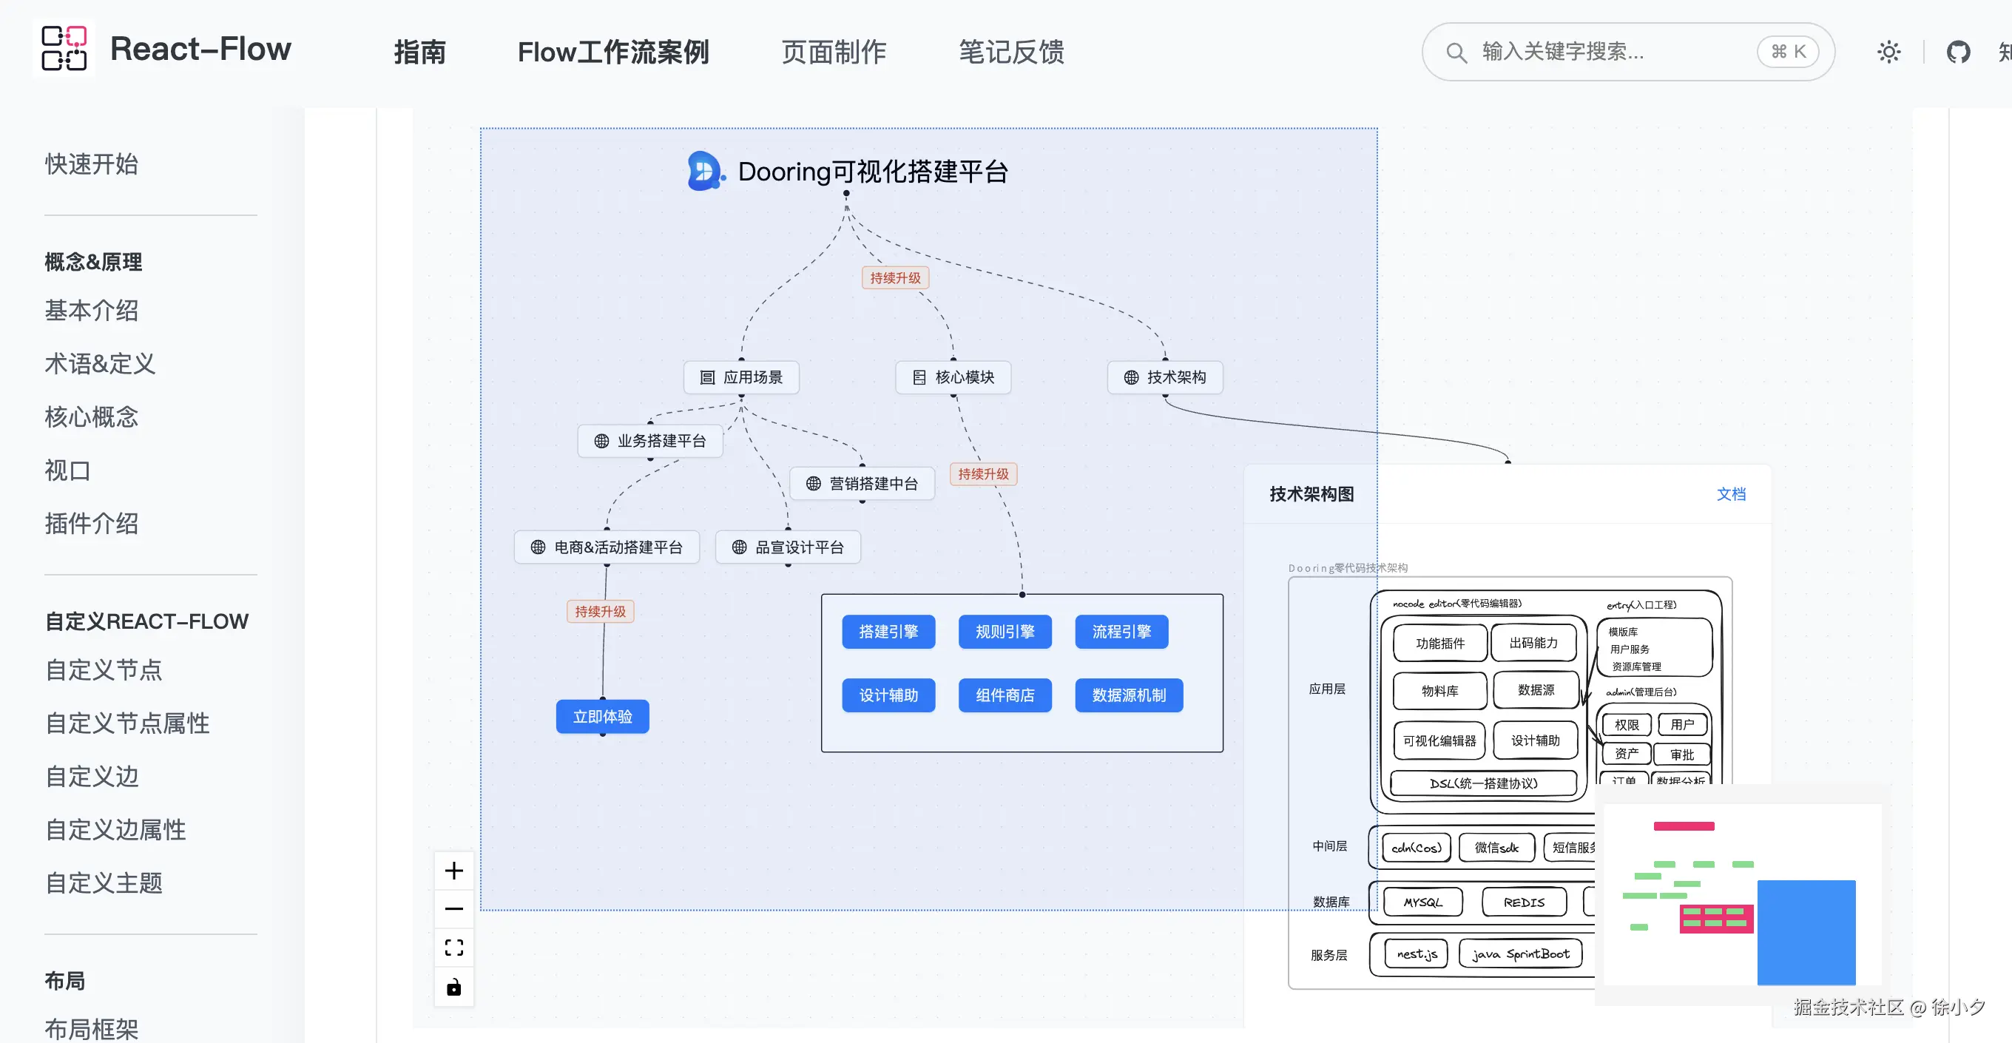Viewport: 2012px width, 1043px height.
Task: Click the React-Flow logo icon
Action: click(64, 48)
